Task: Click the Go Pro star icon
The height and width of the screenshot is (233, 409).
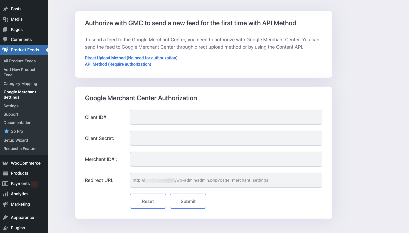Action: click(6, 131)
